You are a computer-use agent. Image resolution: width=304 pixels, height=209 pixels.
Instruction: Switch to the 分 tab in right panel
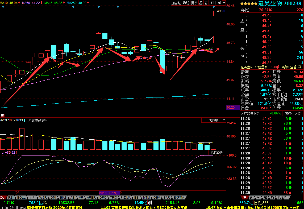pos(258,197)
